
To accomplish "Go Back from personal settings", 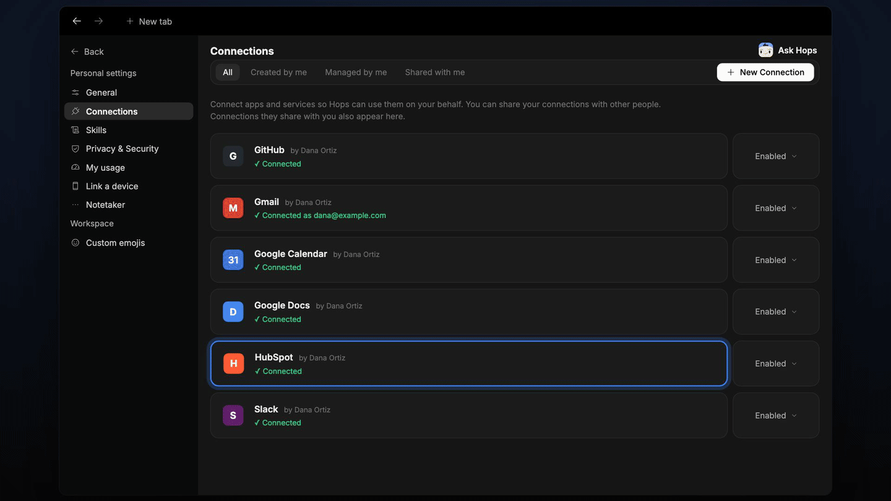I will 87,51.
